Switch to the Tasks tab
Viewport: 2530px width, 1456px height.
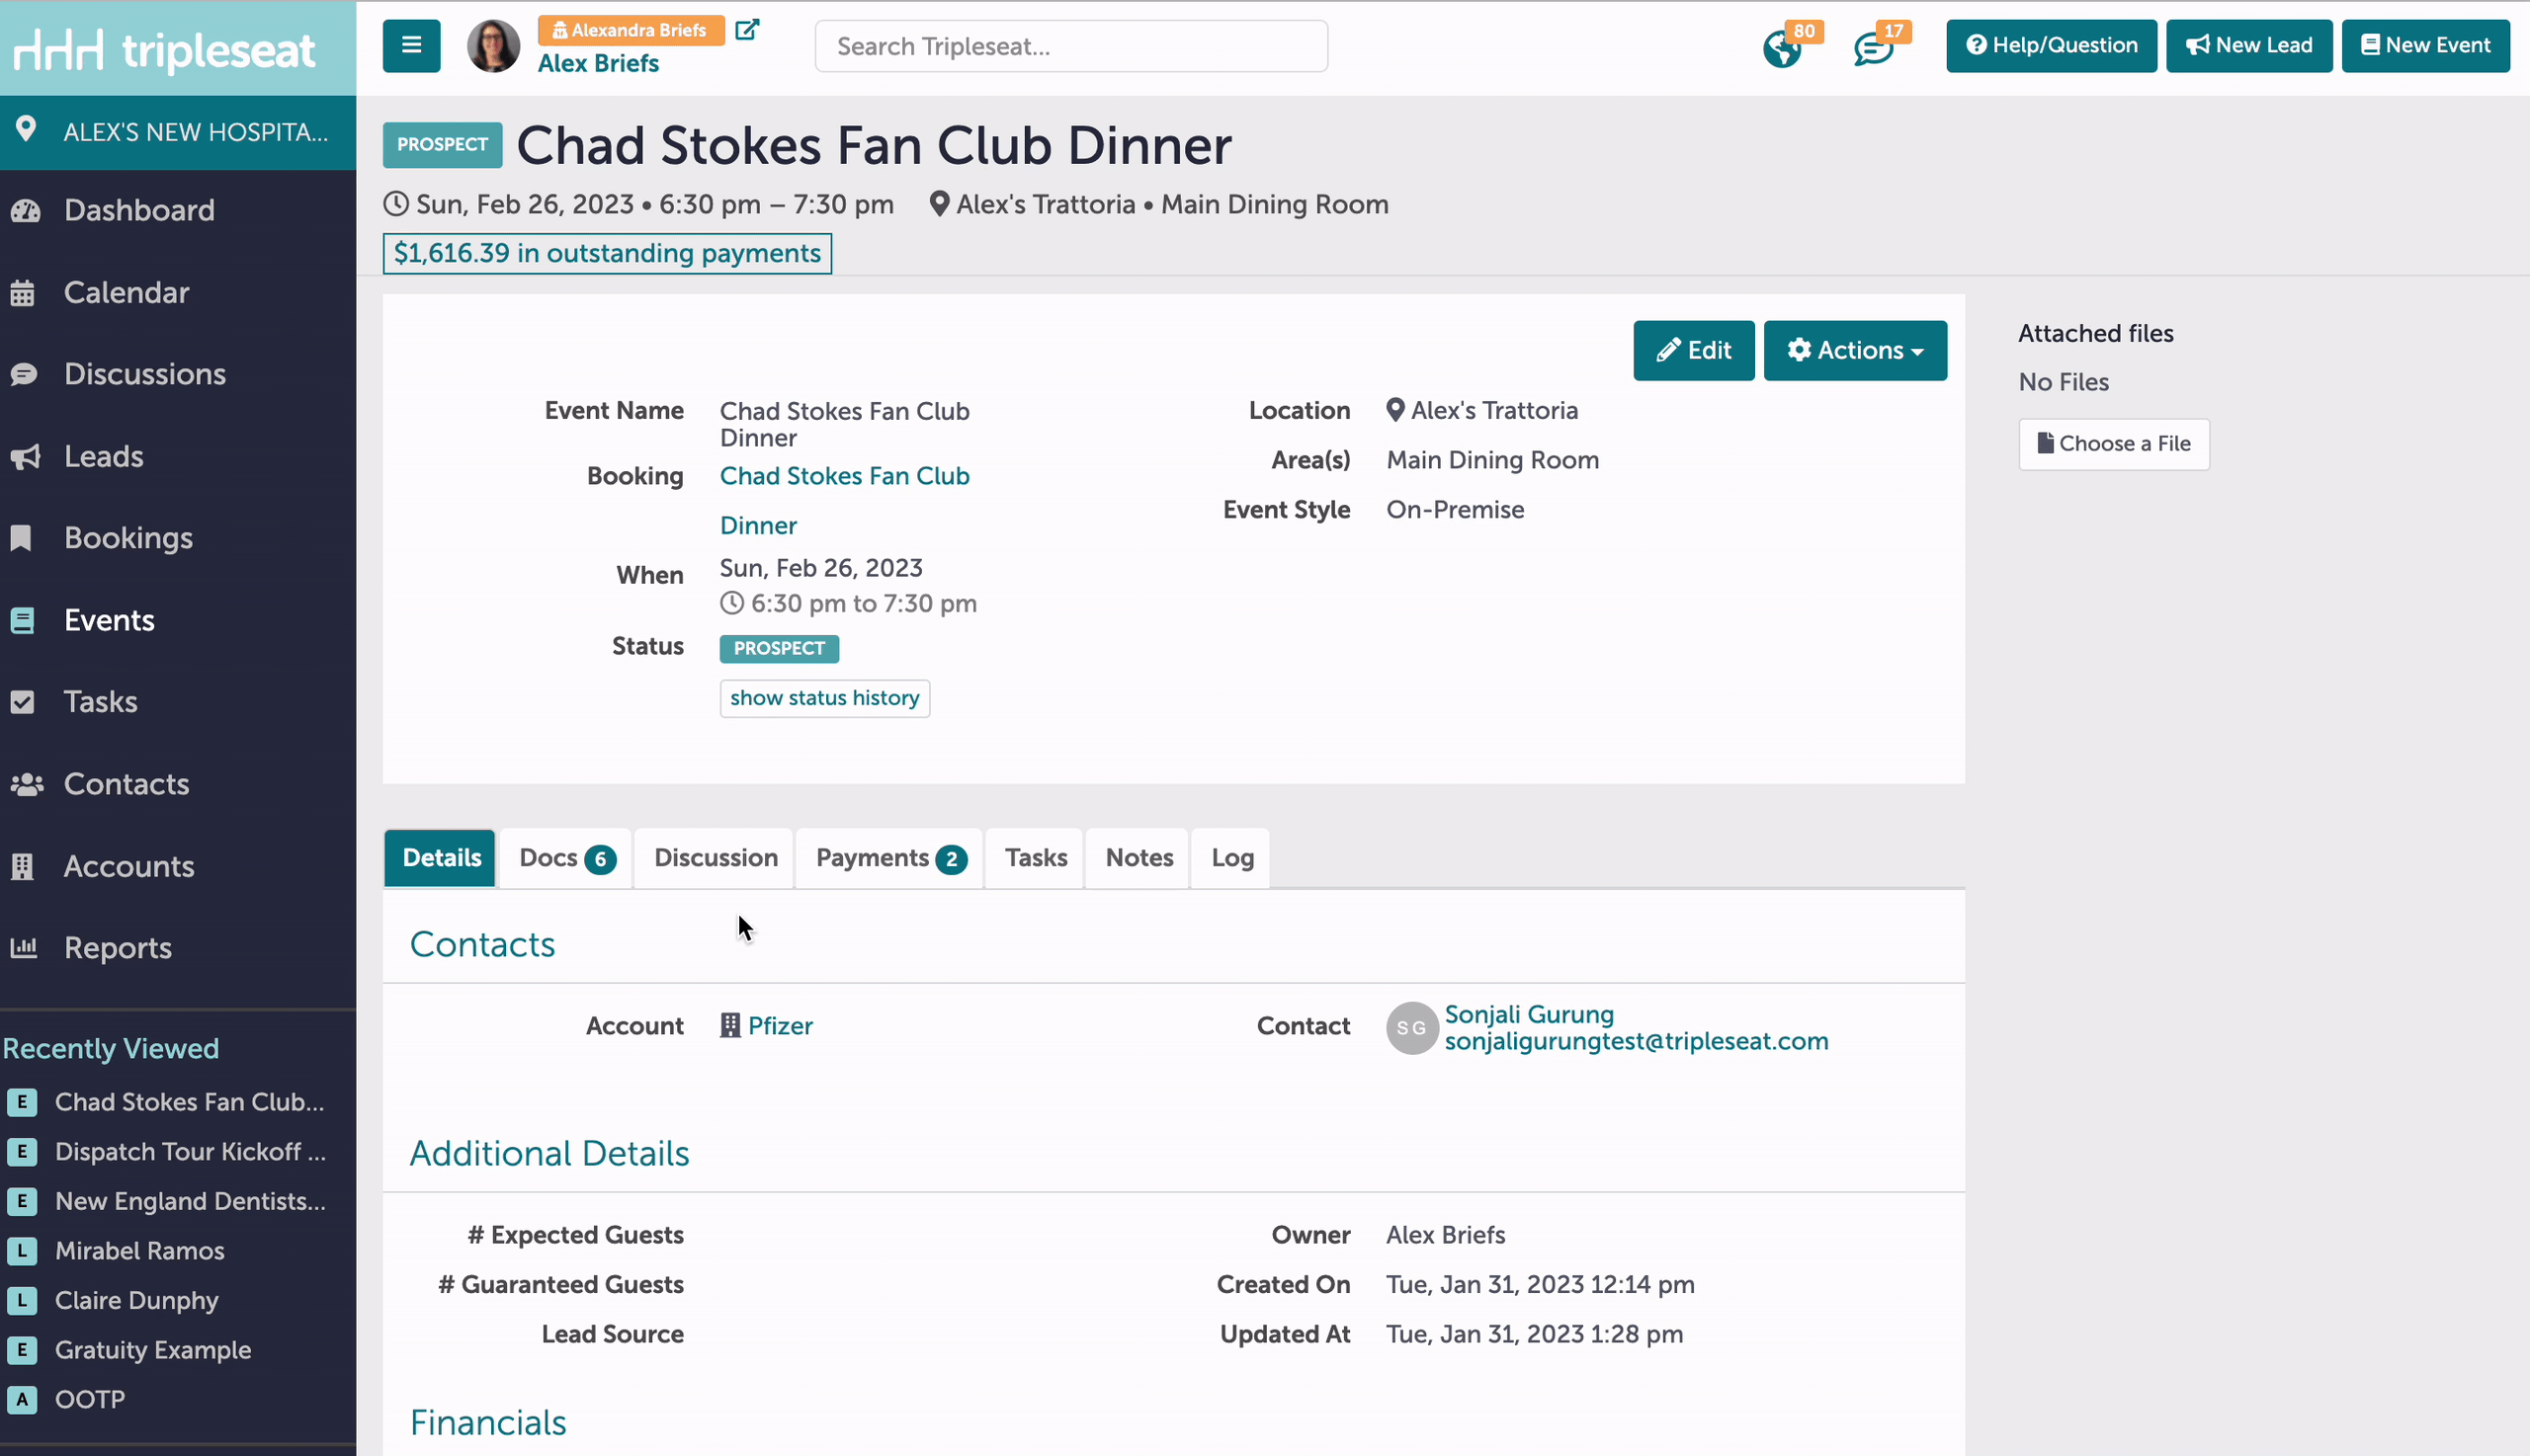[1036, 858]
